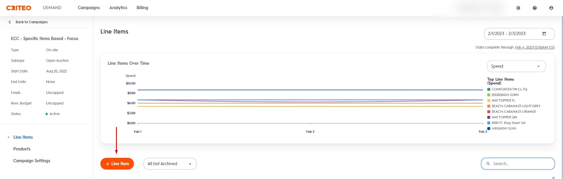Add a new Line Item button
Viewport: 563px width, 179px height.
[x=117, y=164]
